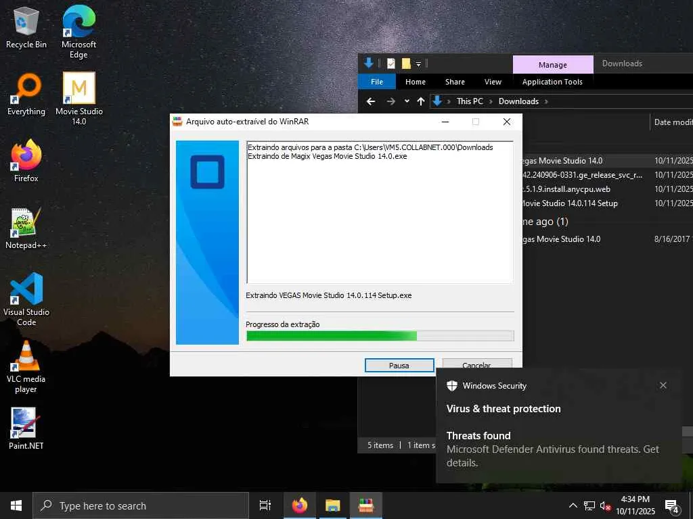This screenshot has width=693, height=519.
Task: Cancel extraction with the Cancelar button
Action: coord(477,363)
